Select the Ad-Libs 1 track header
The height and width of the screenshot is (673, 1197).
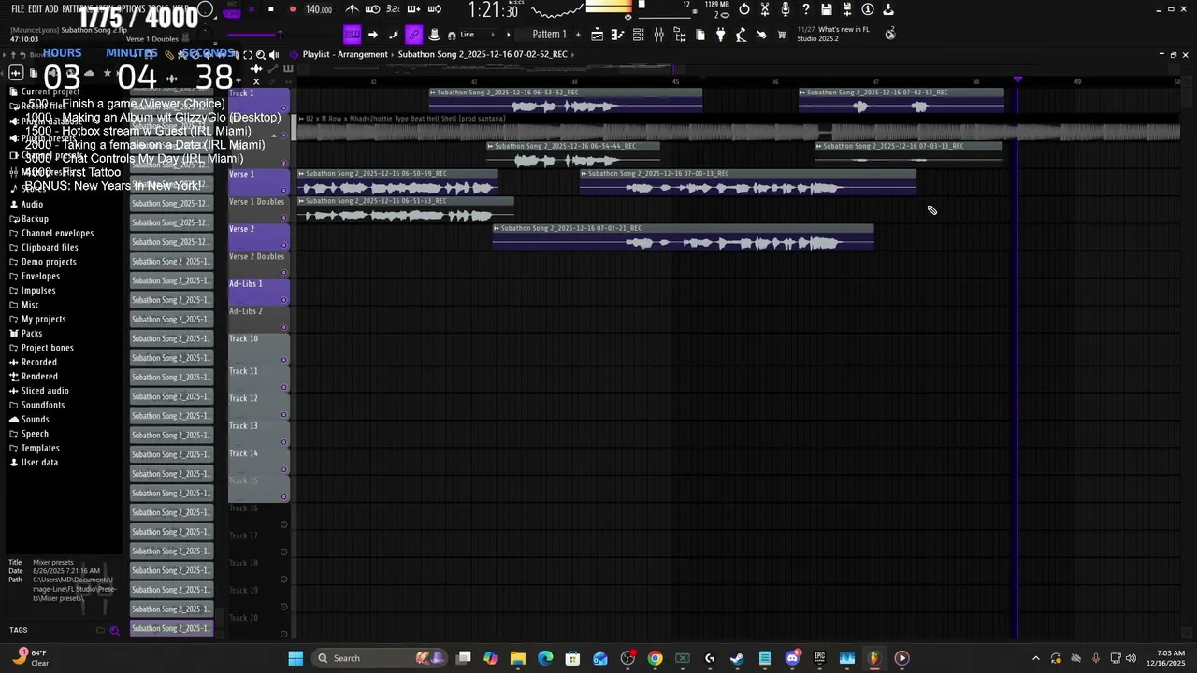[x=258, y=291]
